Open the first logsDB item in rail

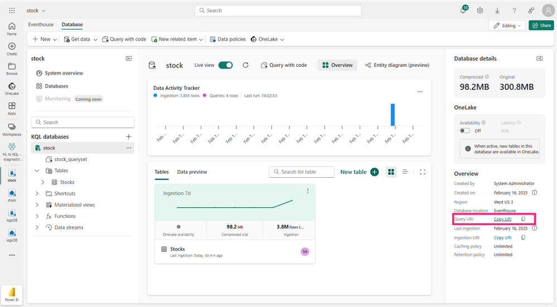pos(12,216)
